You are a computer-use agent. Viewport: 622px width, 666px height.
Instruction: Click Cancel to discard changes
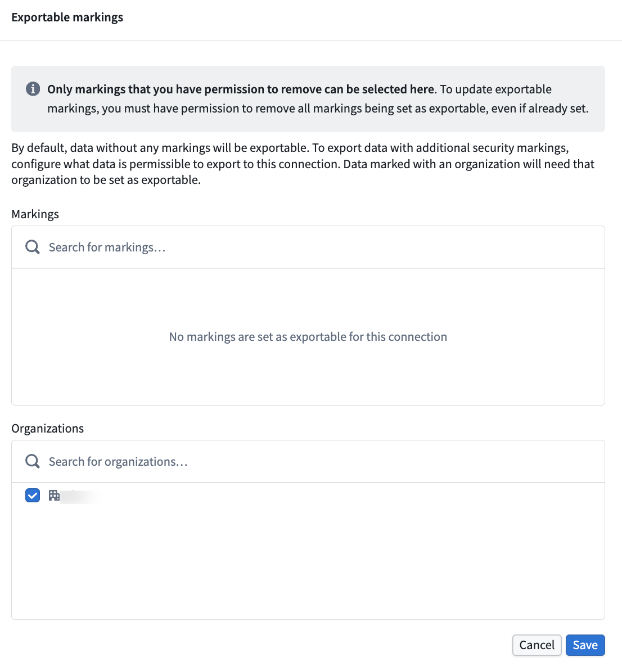[x=537, y=645]
